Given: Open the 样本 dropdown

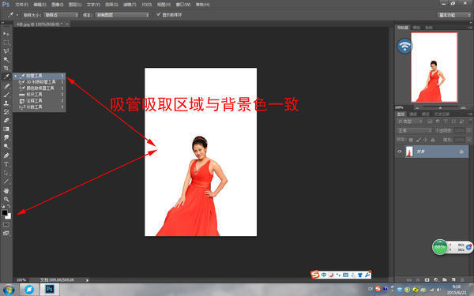Looking at the screenshot, I should (122, 15).
